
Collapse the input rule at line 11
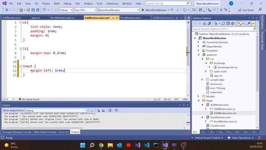click(21, 66)
